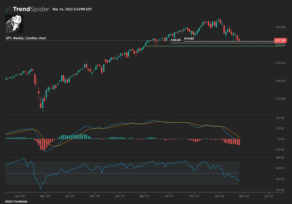Viewport: 292px width, 204px height.
Task: Click the masked face avatar thumbnail
Action: 14,24
